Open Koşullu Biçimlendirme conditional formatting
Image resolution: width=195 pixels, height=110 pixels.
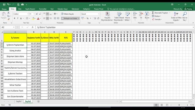pyautogui.click(x=107, y=16)
